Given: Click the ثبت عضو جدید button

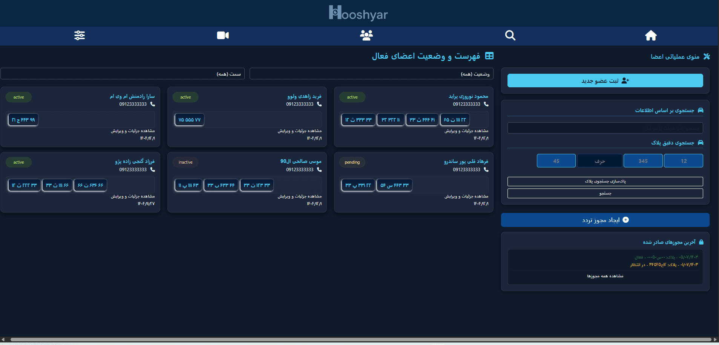Looking at the screenshot, I should click(x=605, y=81).
